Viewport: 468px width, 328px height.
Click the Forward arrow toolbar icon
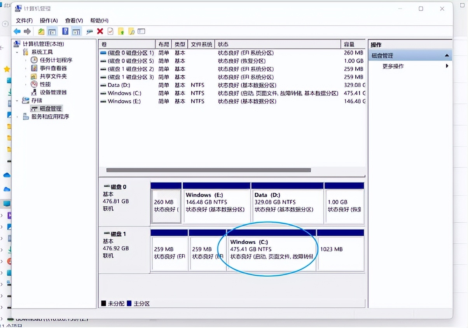[x=27, y=31]
